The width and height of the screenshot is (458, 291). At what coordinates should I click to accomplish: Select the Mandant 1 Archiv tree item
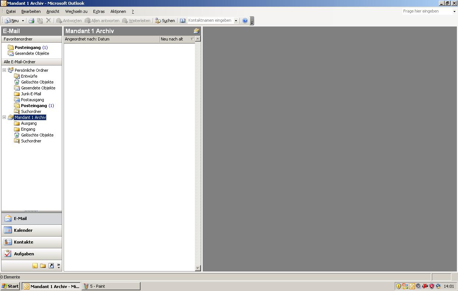click(30, 117)
